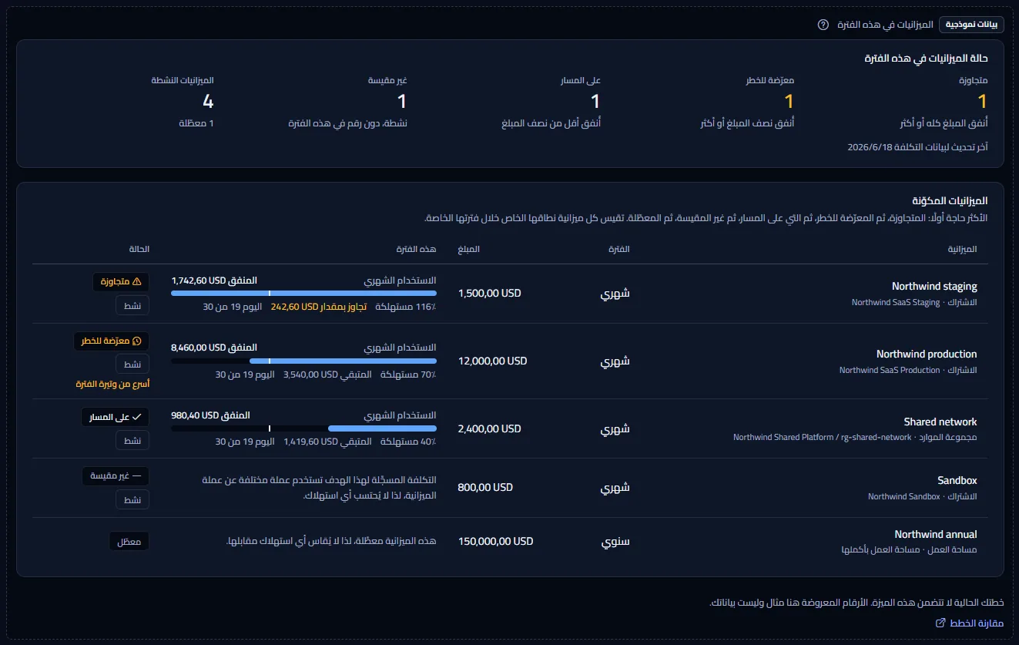Click the Northwind SaaS Production subscription text

890,371
